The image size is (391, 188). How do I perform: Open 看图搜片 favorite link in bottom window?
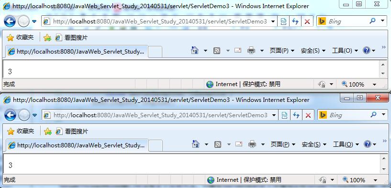tap(72, 132)
